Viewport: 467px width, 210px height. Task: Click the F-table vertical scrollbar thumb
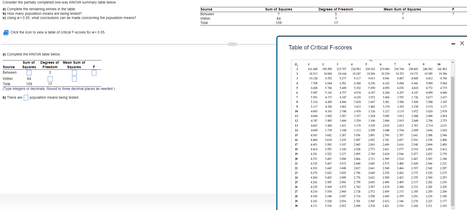click(452, 141)
